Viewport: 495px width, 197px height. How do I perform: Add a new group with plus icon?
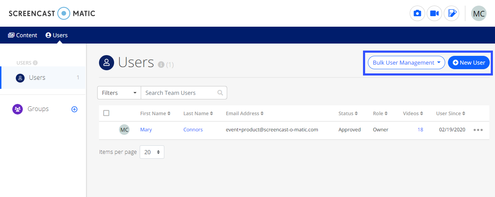click(74, 109)
